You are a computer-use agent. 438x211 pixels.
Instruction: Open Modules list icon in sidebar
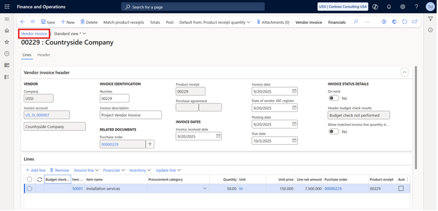pos(7,77)
